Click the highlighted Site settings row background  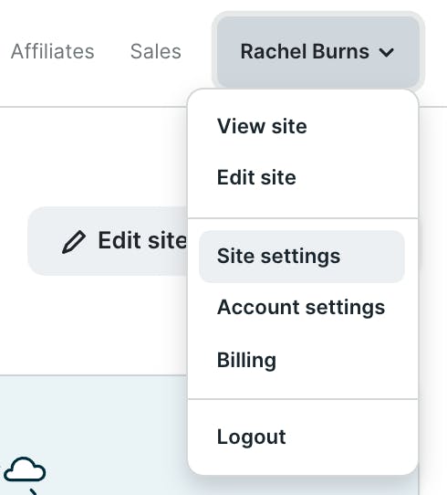coord(302,256)
